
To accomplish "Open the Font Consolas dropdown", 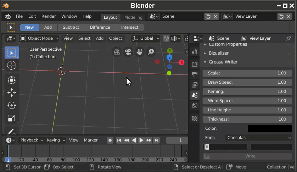I will pos(259,138).
